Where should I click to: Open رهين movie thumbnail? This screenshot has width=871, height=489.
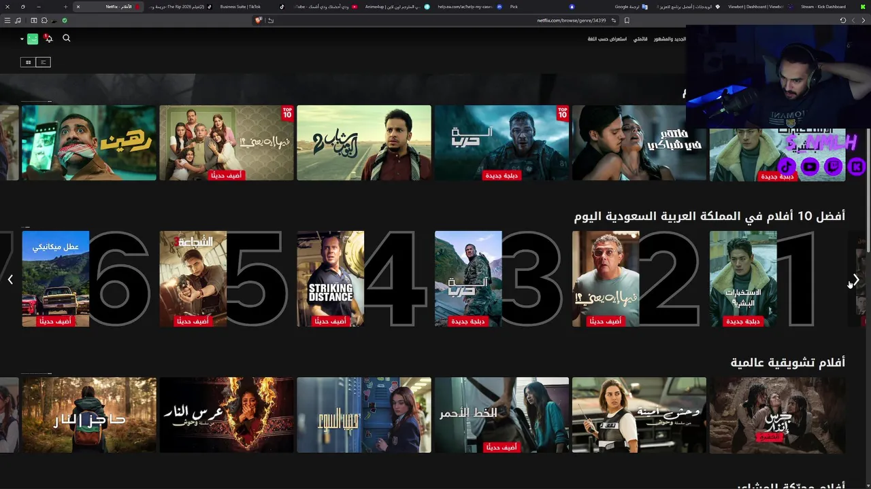89,143
